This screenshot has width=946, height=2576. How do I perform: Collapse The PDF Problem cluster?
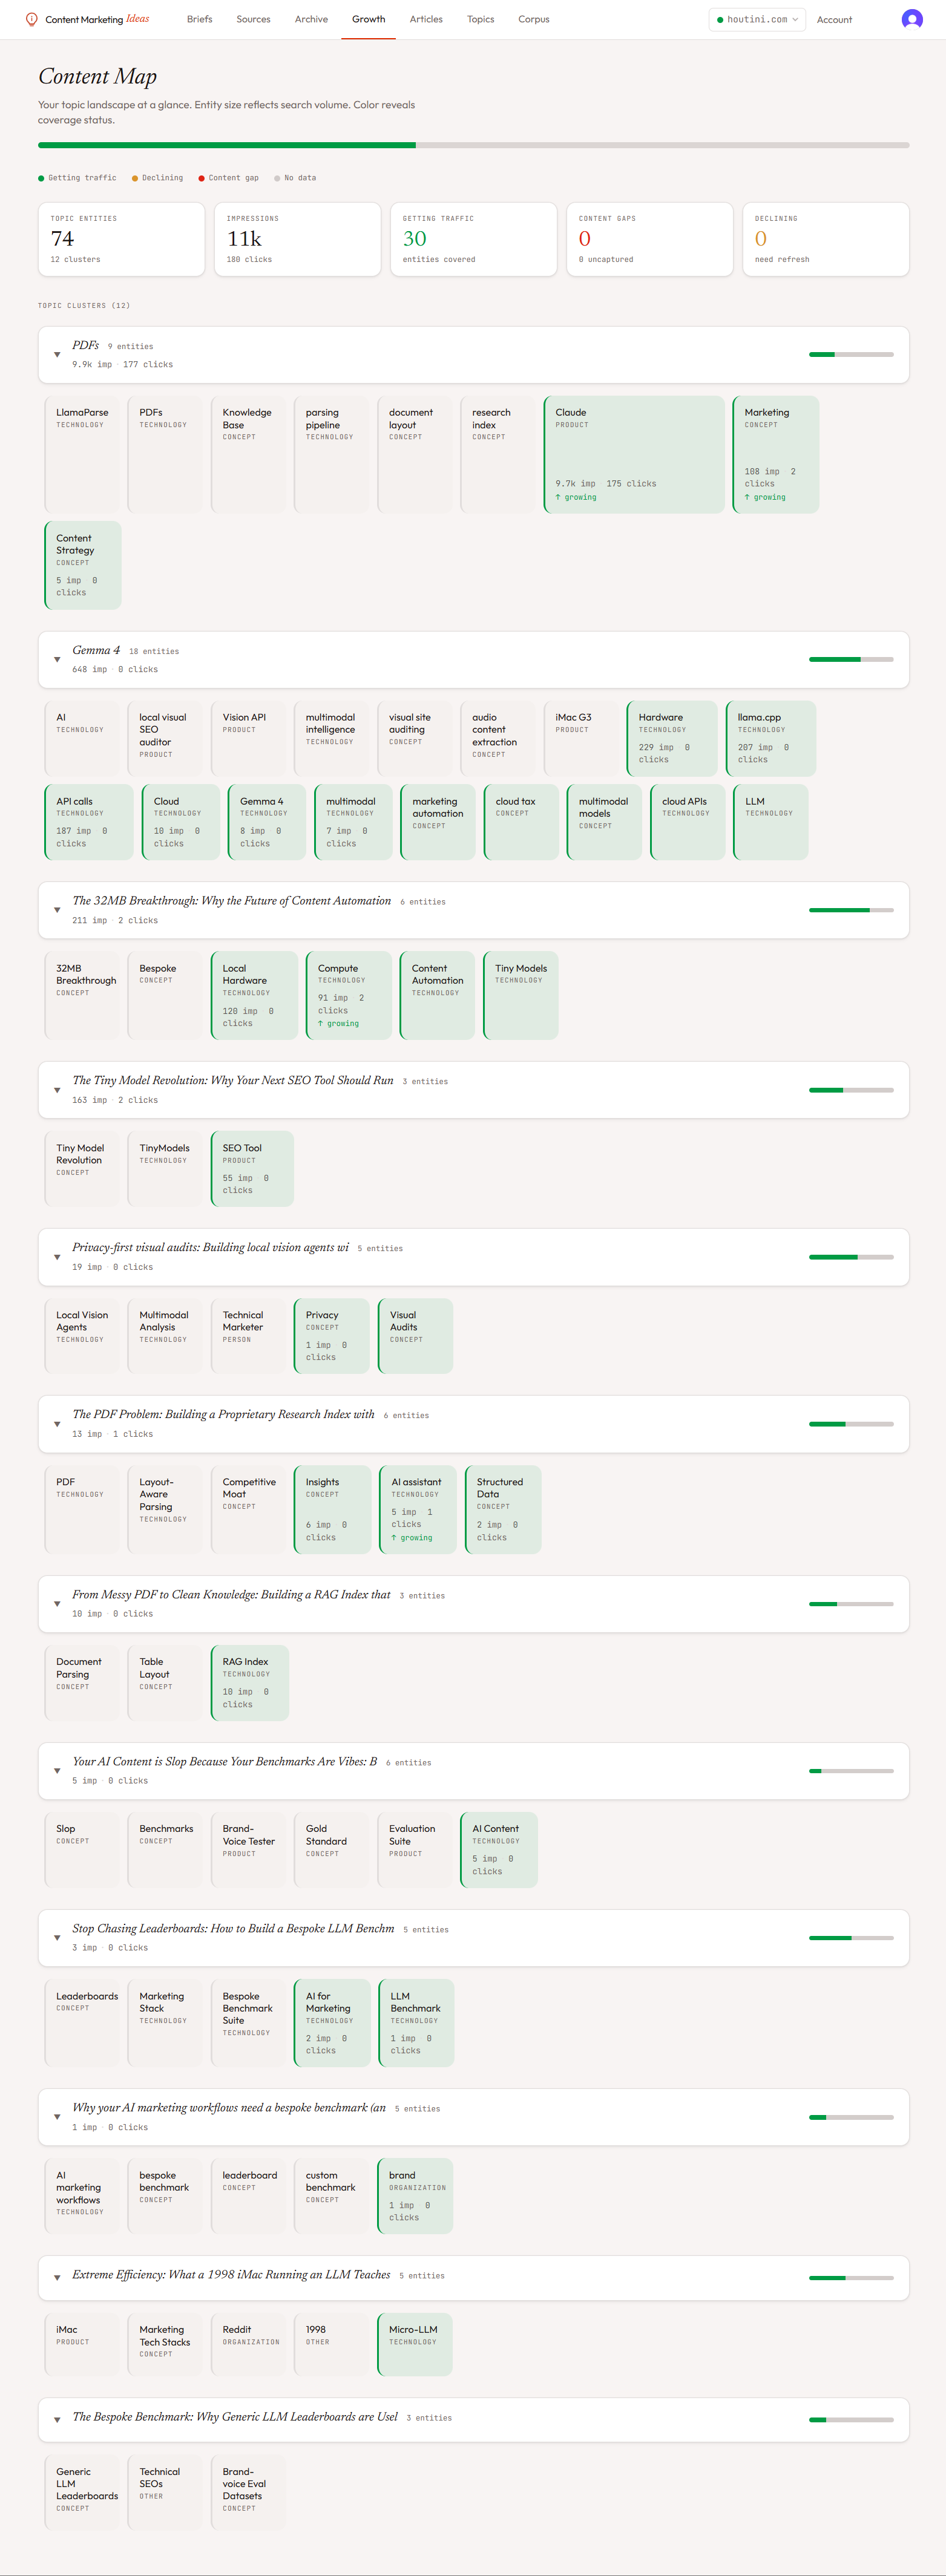(x=57, y=1424)
